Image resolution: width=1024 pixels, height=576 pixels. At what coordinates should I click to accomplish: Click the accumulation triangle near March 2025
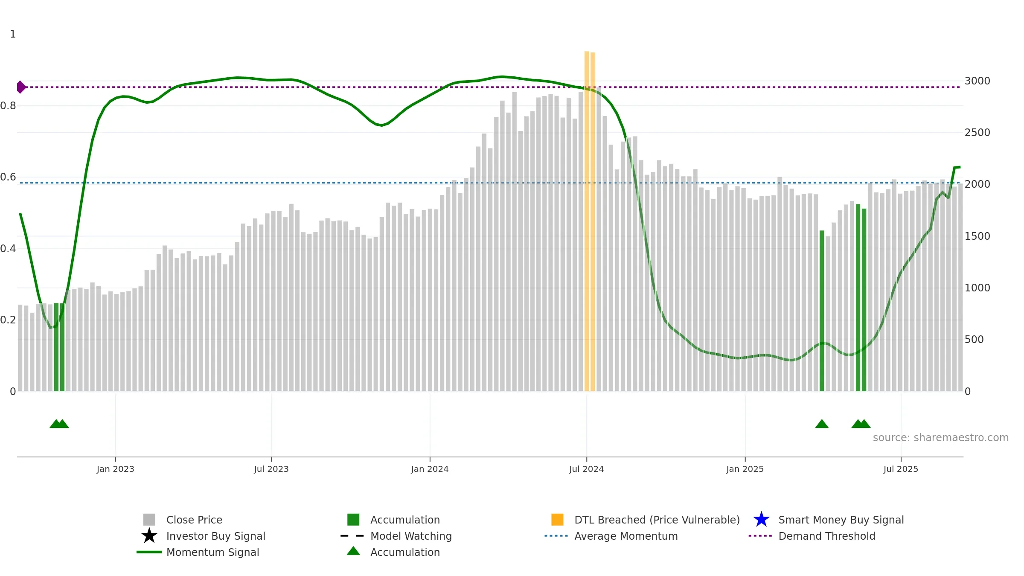pos(821,424)
